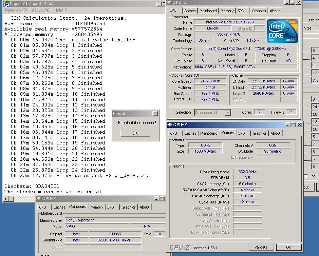Viewport: 319px width, 256px height.
Task: Click the Instructions field MMX, SSE
Action: coord(246,67)
